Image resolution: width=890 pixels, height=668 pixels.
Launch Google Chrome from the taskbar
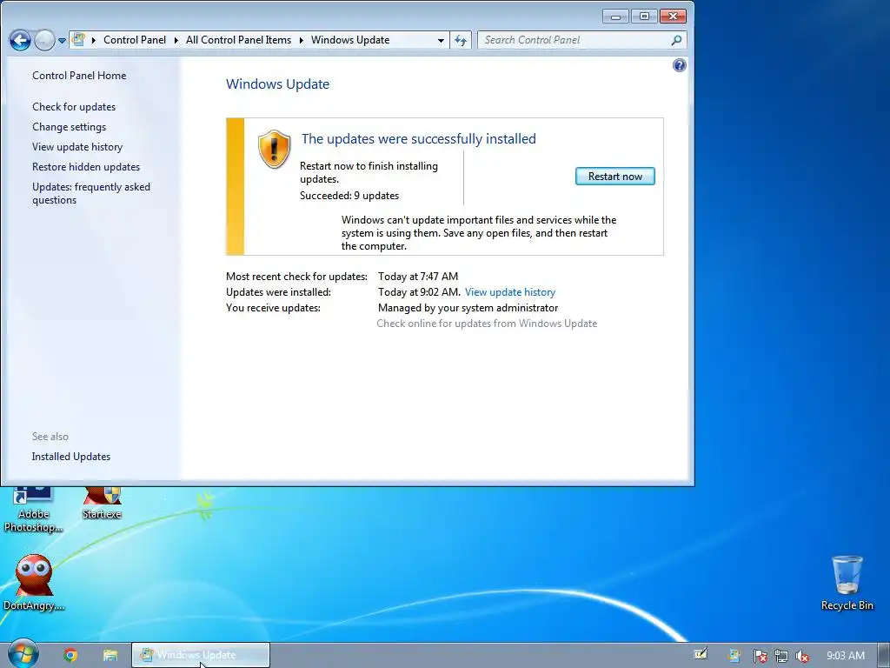click(x=70, y=655)
